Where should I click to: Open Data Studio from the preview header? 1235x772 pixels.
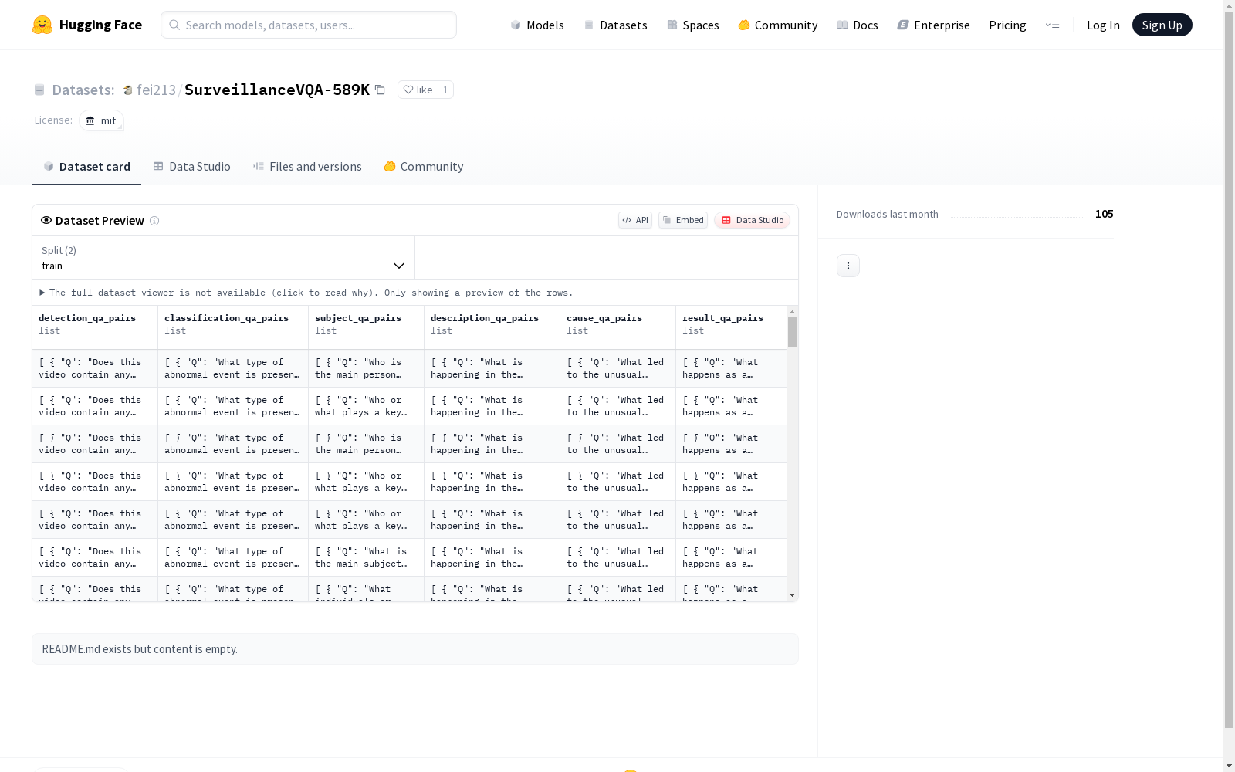point(752,220)
